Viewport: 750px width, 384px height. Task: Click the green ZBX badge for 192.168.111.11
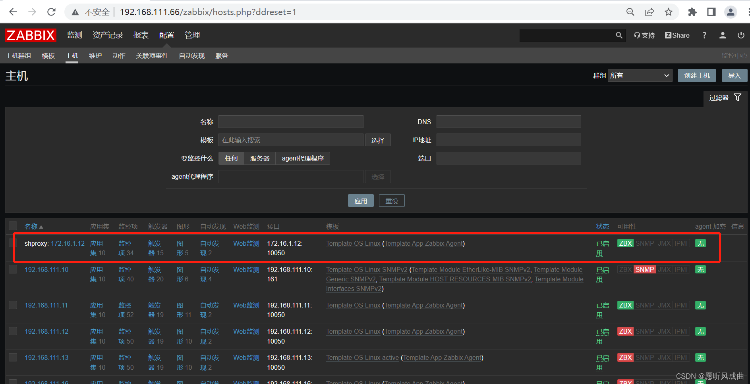(625, 305)
